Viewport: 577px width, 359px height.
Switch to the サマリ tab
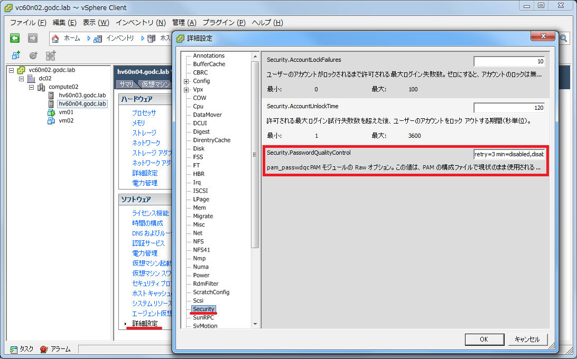[126, 84]
